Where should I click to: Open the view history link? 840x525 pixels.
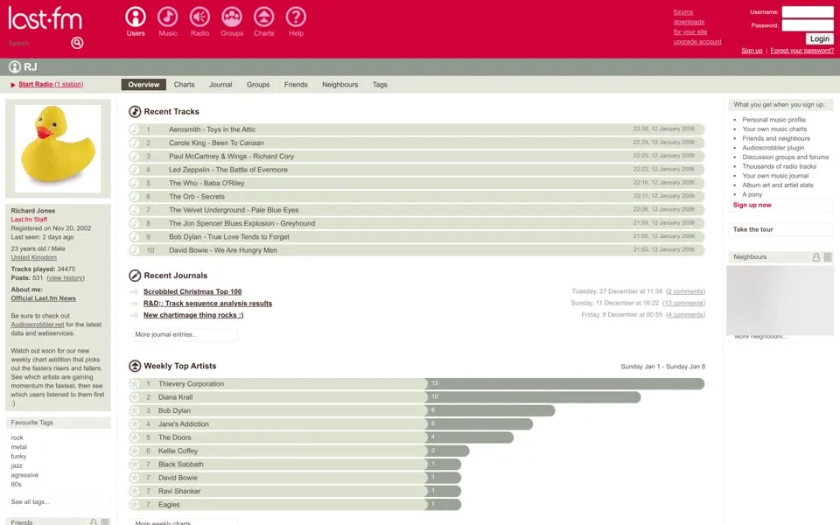(x=66, y=278)
